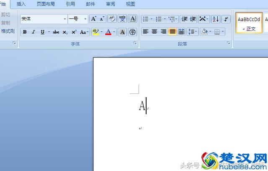Apply superscript formatting
This screenshot has width=268, height=171.
pyautogui.click(x=74, y=32)
